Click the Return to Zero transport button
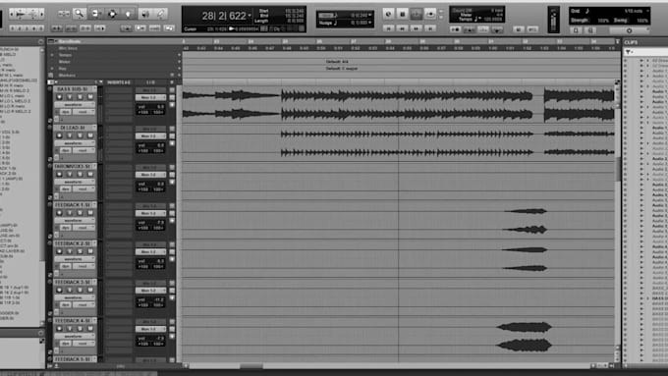This screenshot has width=668, height=376. tap(388, 28)
